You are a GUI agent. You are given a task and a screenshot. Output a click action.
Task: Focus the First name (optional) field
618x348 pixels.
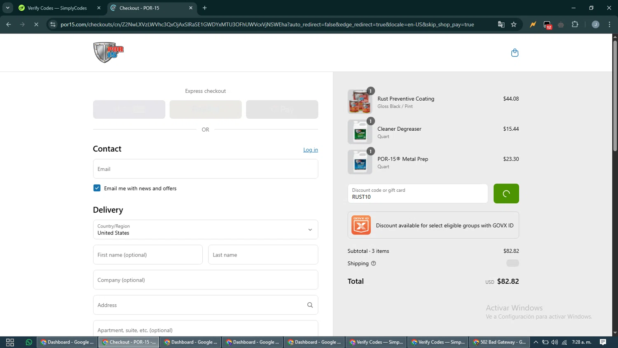tap(147, 255)
